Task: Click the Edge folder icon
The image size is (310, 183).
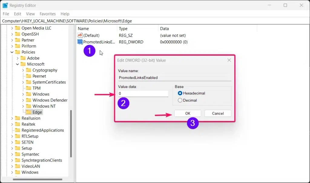Action: coord(28,112)
